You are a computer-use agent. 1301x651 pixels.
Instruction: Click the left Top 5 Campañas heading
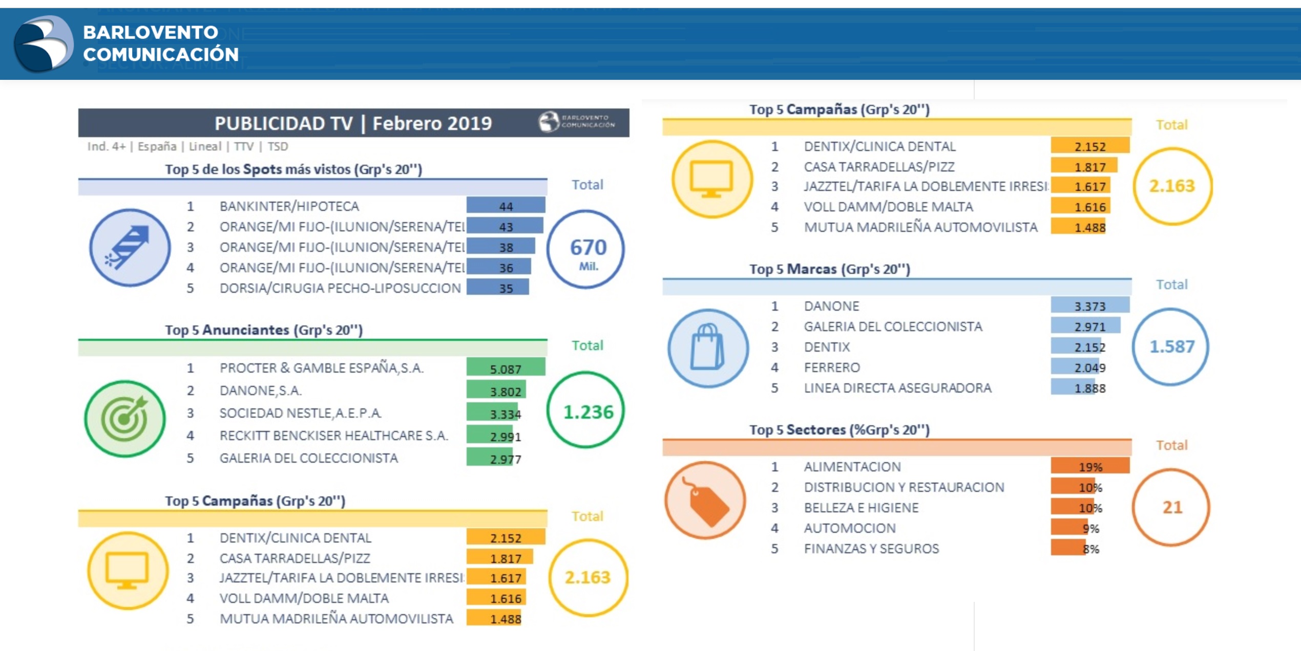pos(255,501)
